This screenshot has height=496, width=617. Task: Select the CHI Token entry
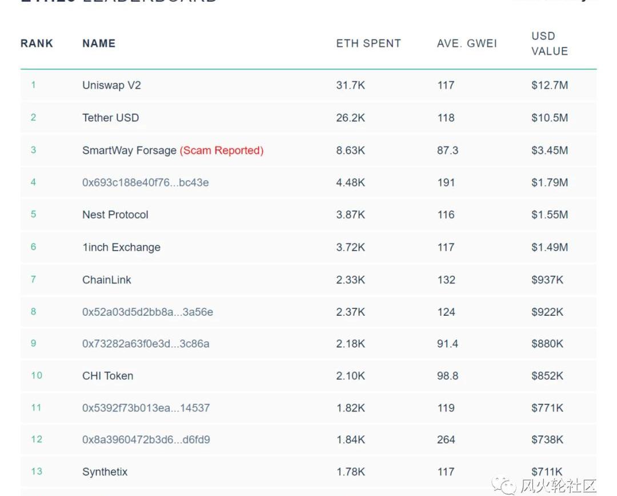107,376
